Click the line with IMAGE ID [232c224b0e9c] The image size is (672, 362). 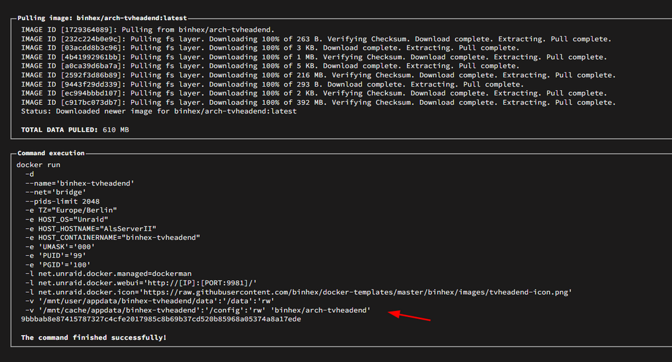(317, 39)
